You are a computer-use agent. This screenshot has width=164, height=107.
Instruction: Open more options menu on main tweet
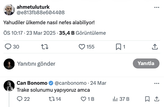pyautogui.click(x=157, y=7)
